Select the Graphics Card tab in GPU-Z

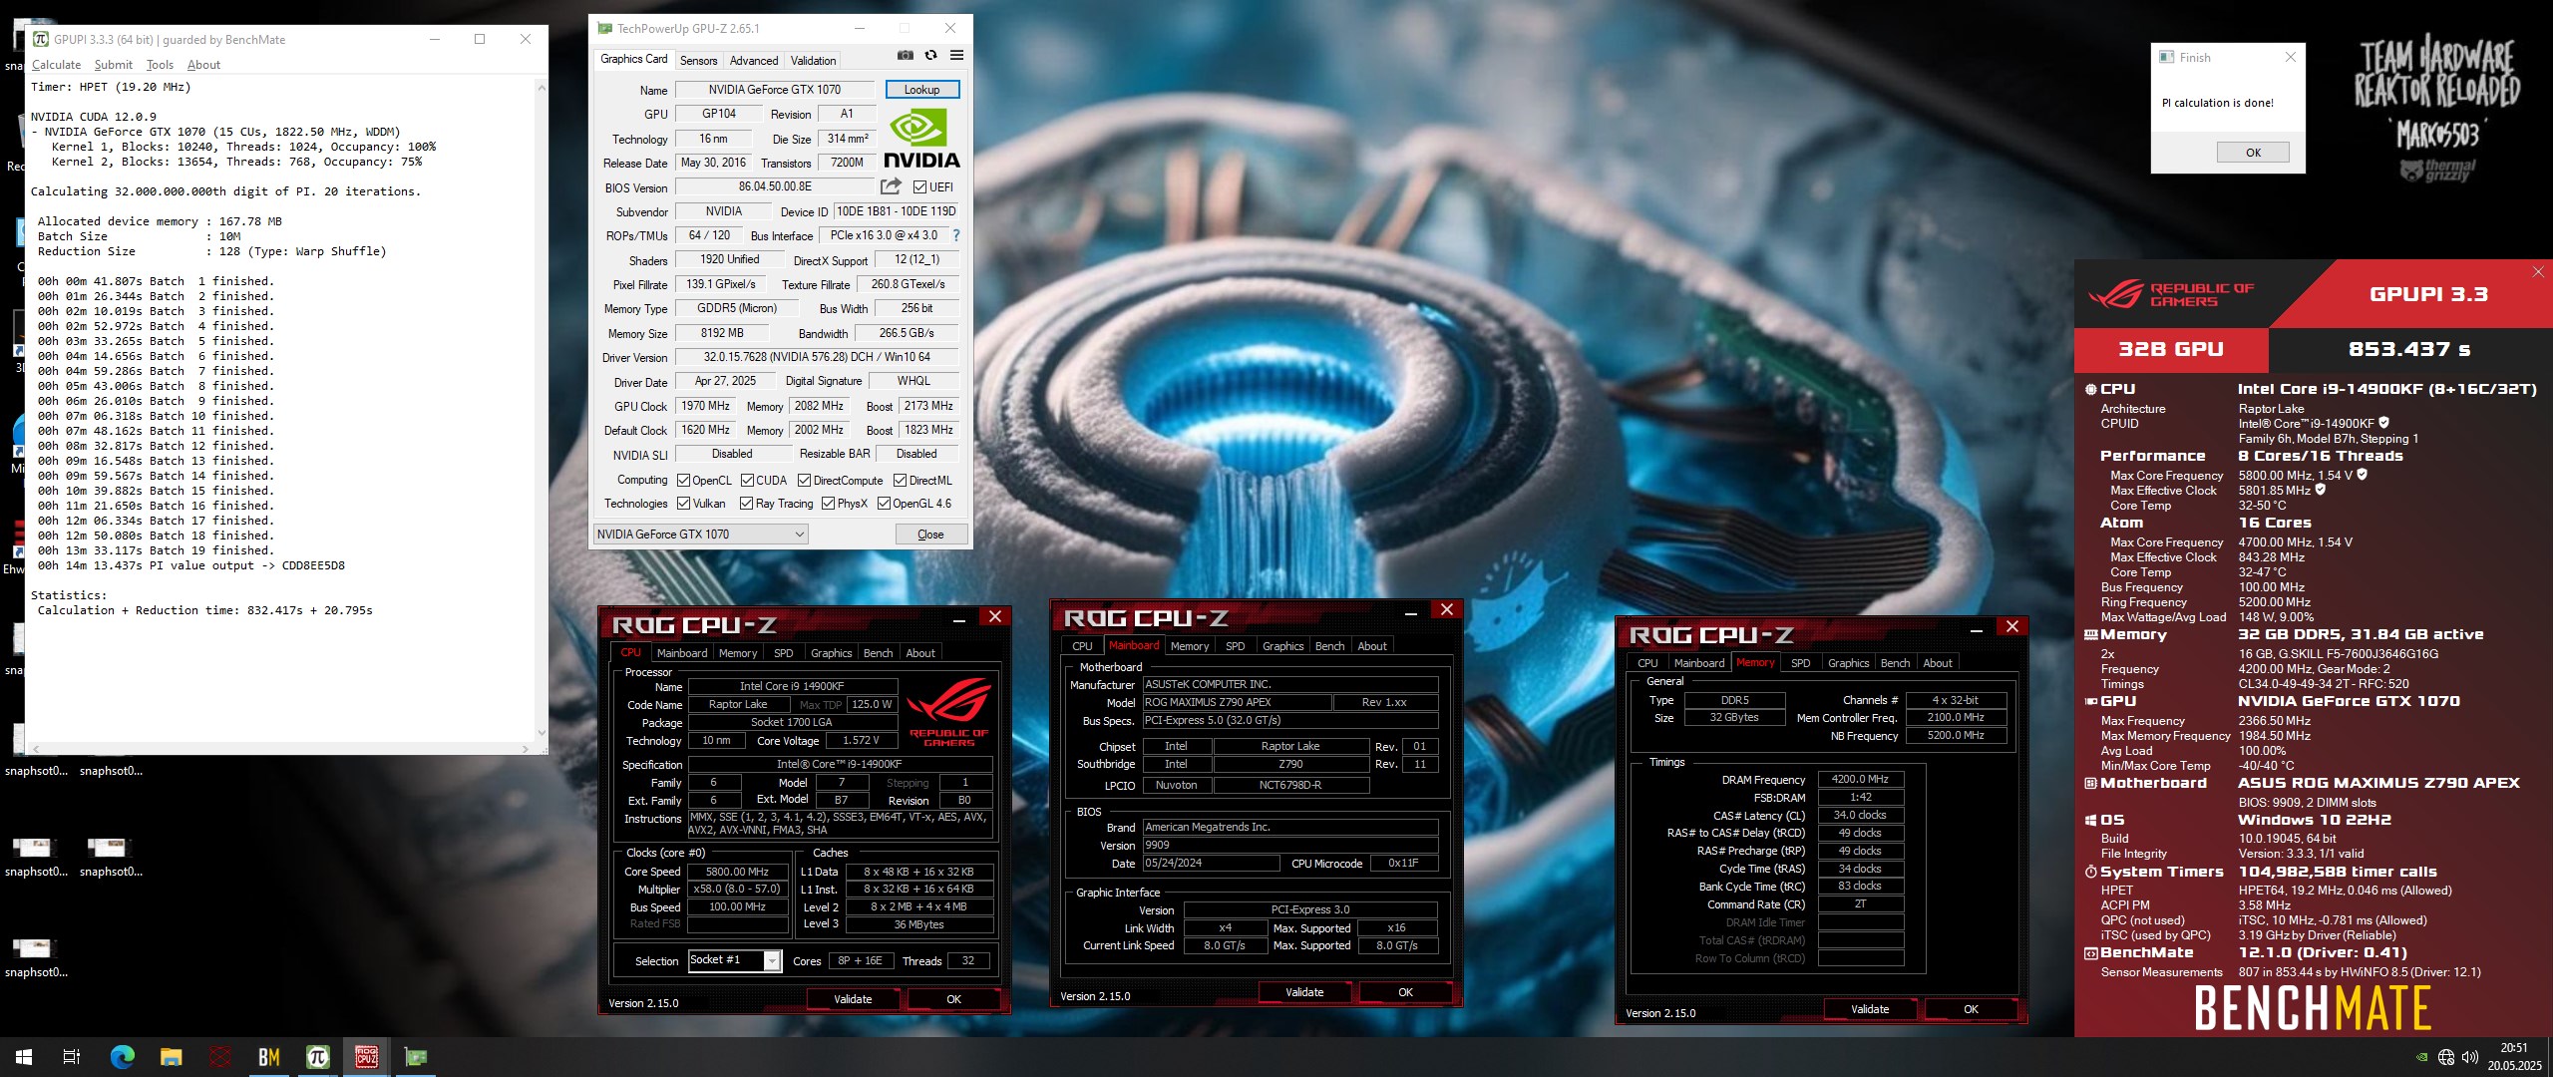point(634,60)
